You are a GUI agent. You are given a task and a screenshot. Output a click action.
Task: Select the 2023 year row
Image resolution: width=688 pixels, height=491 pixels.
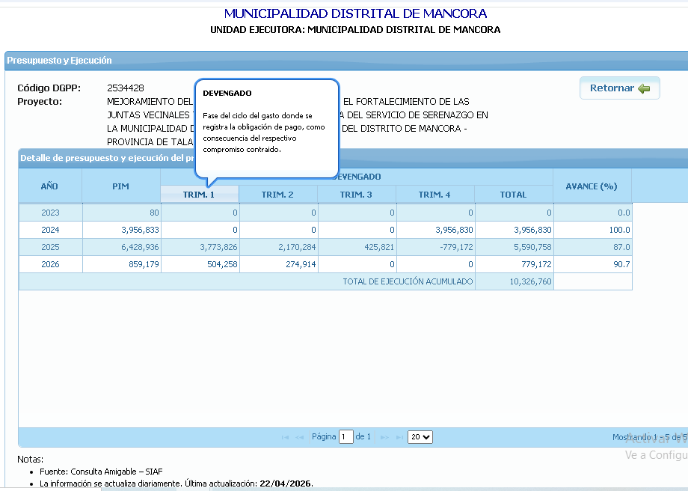(x=50, y=213)
